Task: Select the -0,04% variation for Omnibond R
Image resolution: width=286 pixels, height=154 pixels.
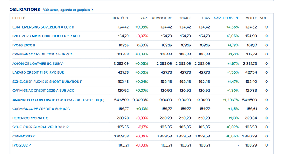Action: pyautogui.click(x=142, y=136)
